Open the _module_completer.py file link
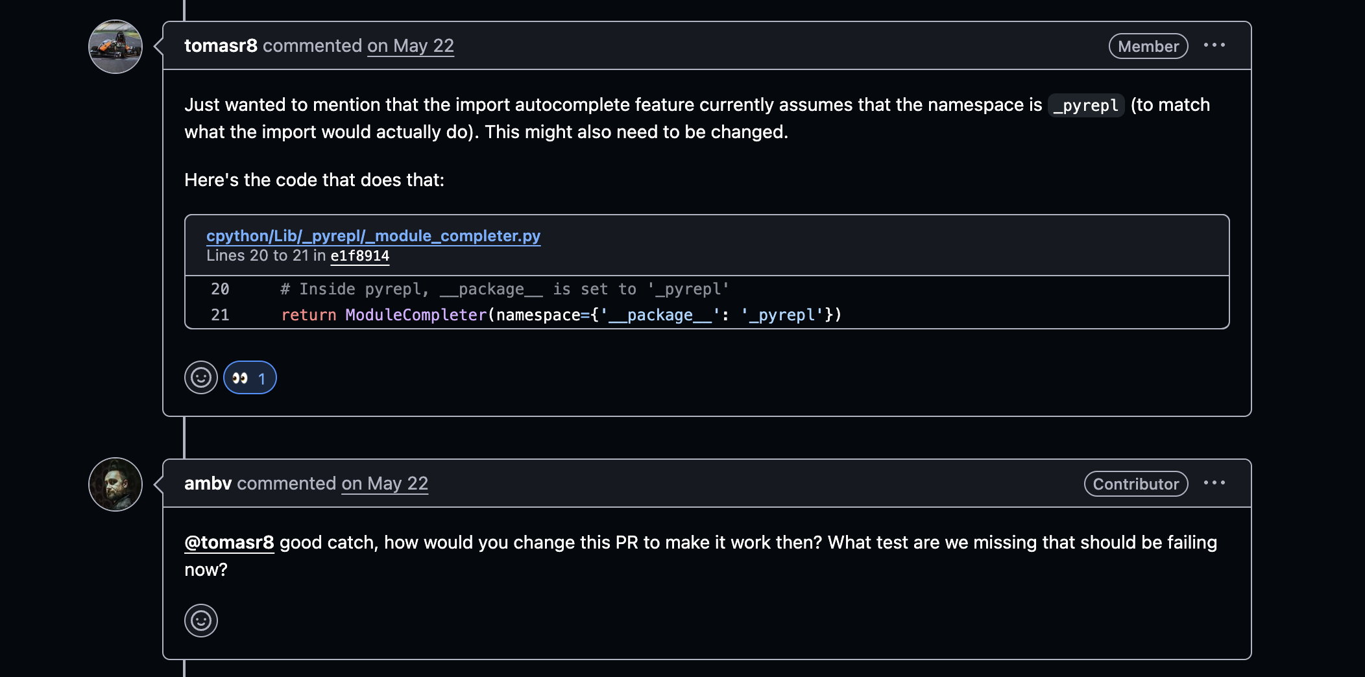Image resolution: width=1365 pixels, height=677 pixels. (x=373, y=235)
